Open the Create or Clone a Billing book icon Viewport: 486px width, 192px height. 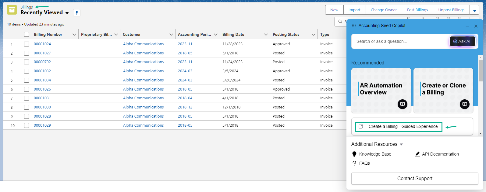click(464, 104)
